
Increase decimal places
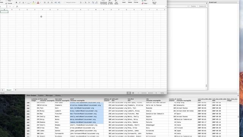tap(93, 3)
